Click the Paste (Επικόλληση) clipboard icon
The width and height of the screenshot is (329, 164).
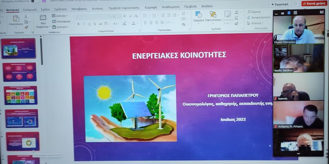[16, 18]
